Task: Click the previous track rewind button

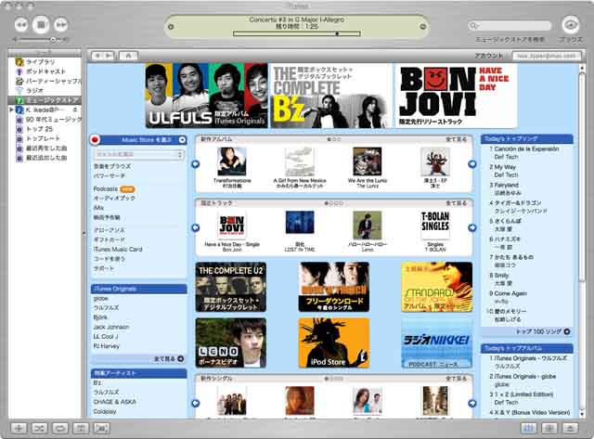Action: pyautogui.click(x=21, y=25)
